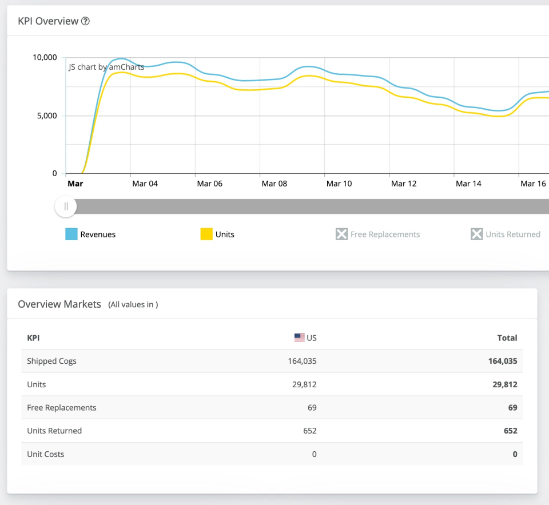Click the KPI column header
Screen dimensions: 549x505
tap(33, 338)
